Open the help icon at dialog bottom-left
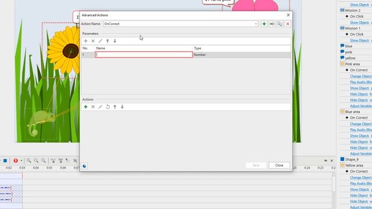Image resolution: width=372 pixels, height=209 pixels. pos(84,166)
